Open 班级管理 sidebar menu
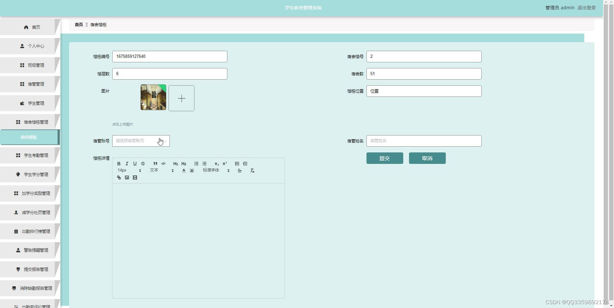Screen dimensions: 614x308 [30, 65]
